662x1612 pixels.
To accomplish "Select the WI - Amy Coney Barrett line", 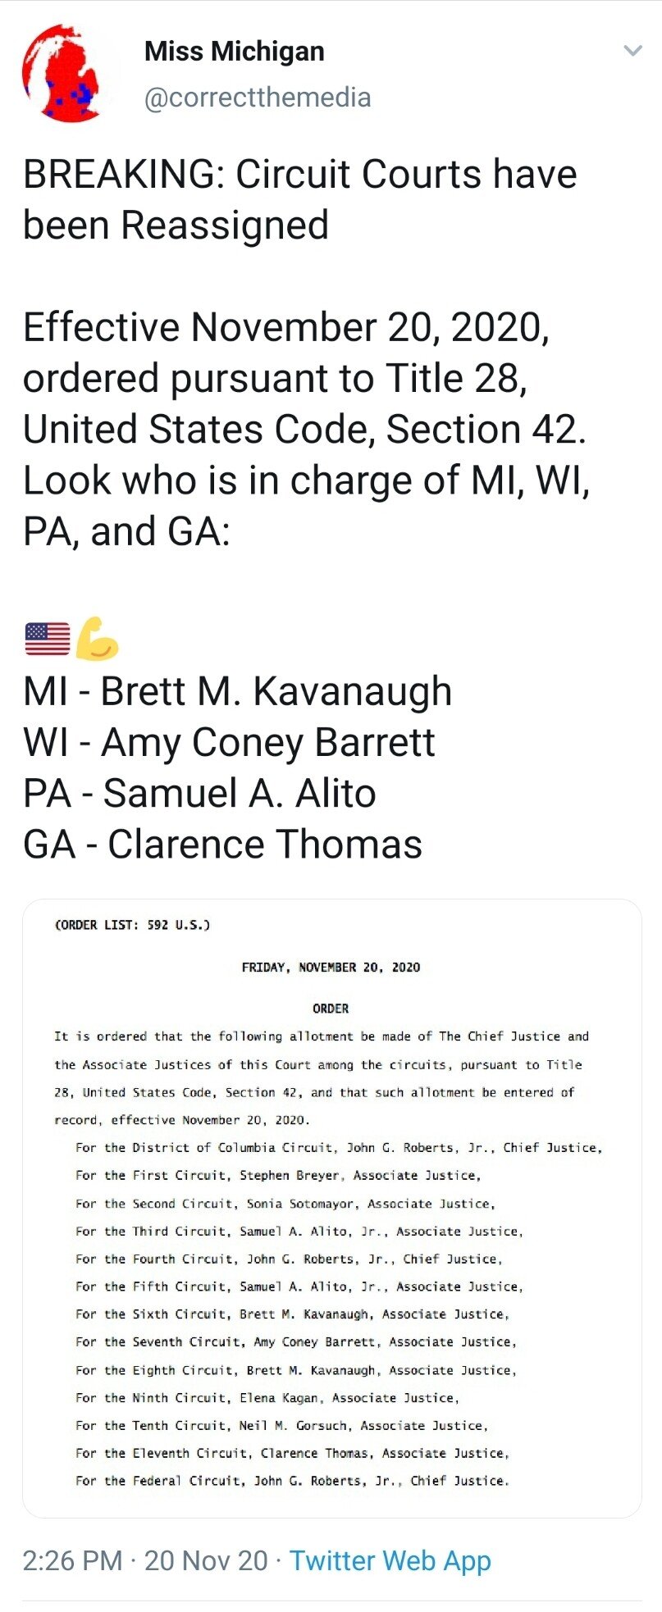I will coord(229,742).
